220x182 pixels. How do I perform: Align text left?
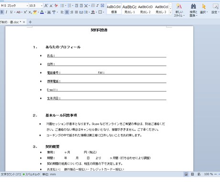[x=62, y=12]
